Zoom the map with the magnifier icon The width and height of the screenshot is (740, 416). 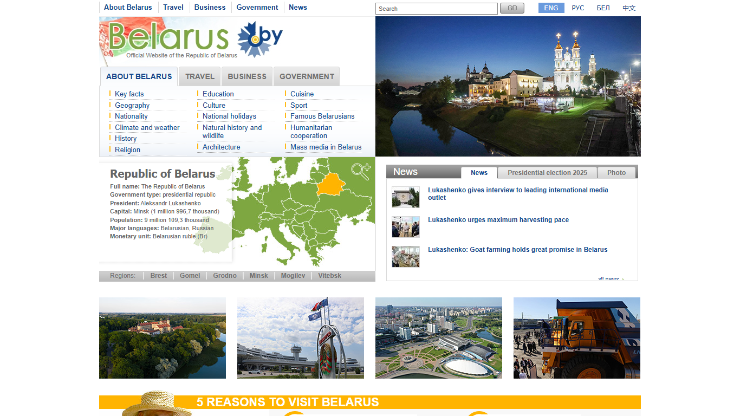pyautogui.click(x=361, y=171)
